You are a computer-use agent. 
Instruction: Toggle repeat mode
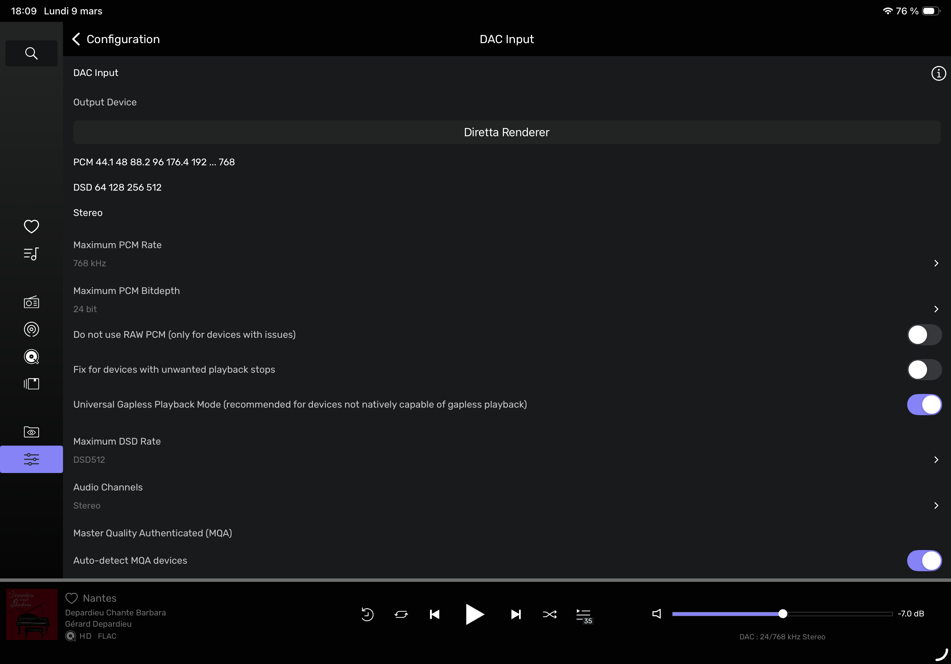[x=401, y=614]
